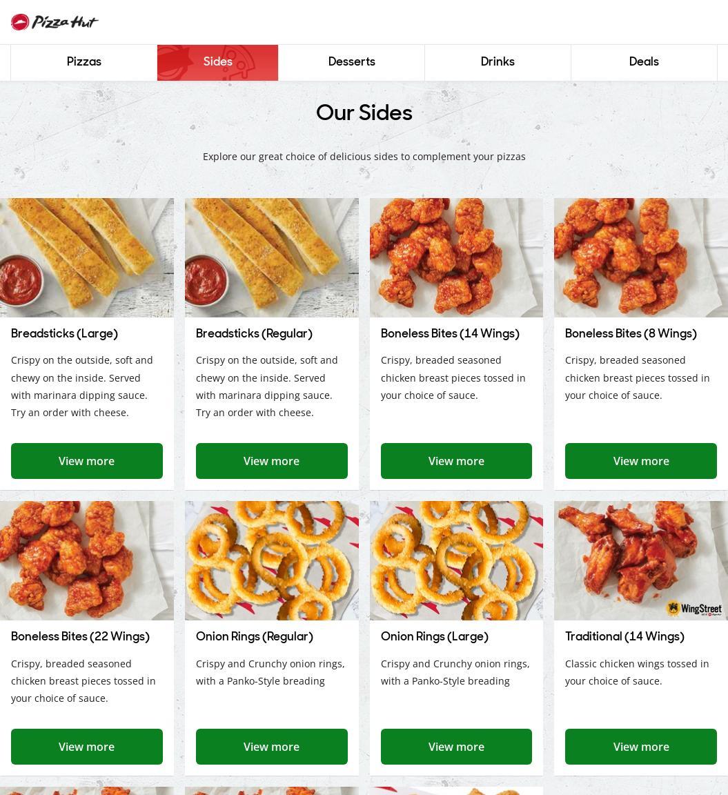
Task: View more about Breadsticks (Large)
Action: pos(87,461)
